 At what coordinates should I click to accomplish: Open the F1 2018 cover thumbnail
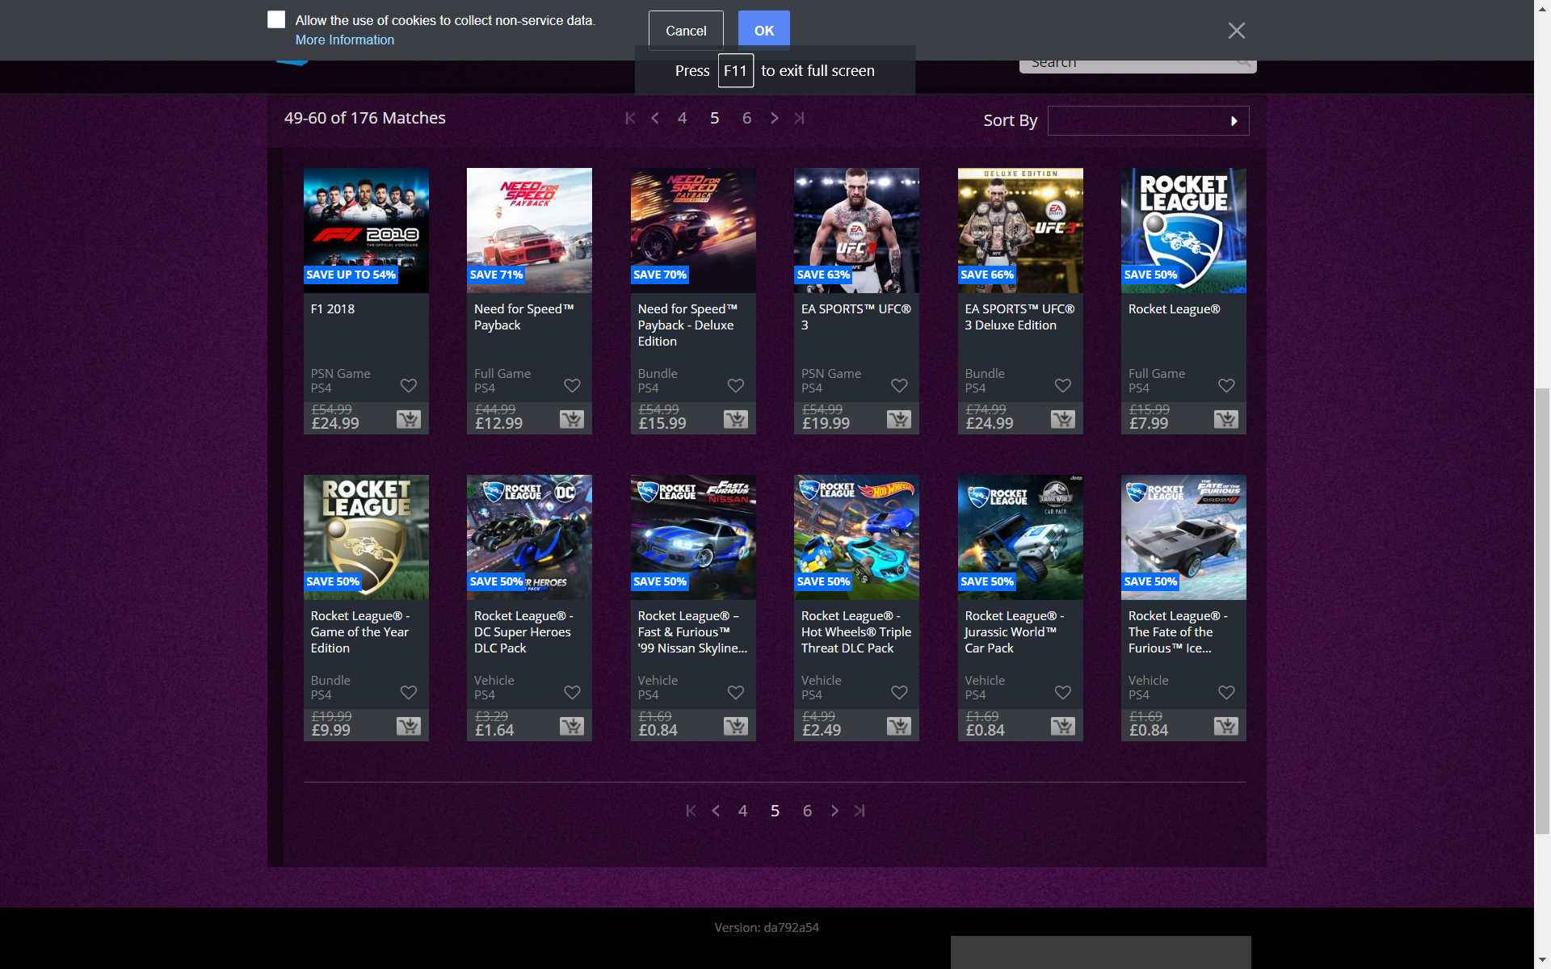tap(366, 230)
